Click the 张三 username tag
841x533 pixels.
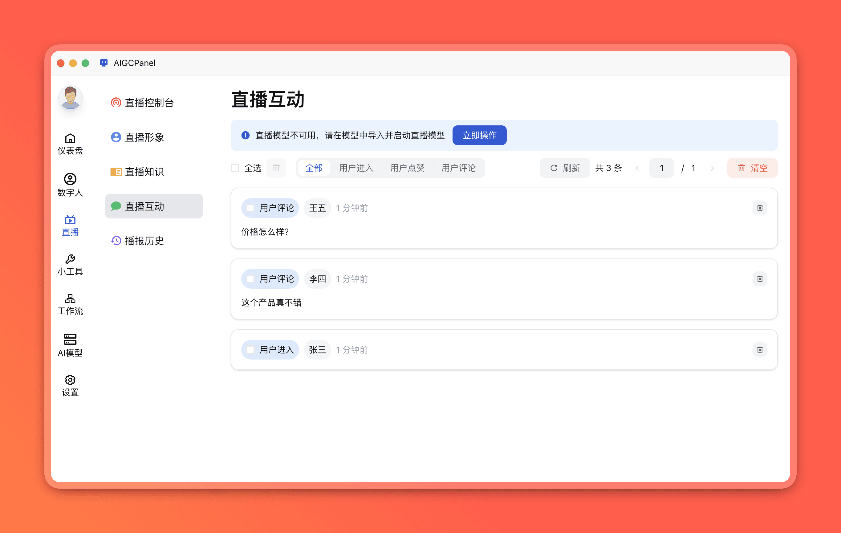coord(318,350)
